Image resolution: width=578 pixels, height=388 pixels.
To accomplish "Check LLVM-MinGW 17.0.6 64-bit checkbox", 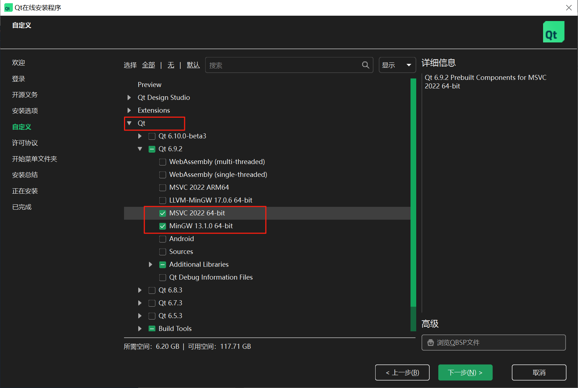I will [162, 200].
